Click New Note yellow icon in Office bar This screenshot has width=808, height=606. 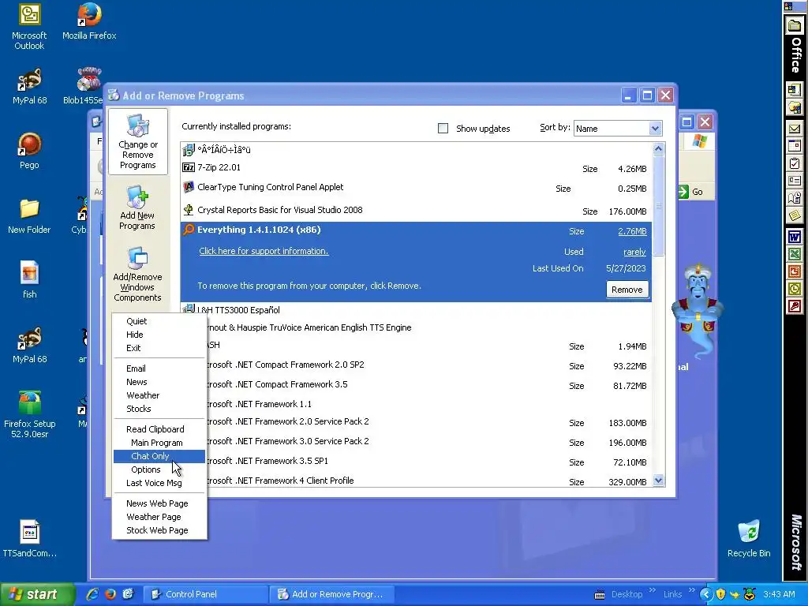(794, 215)
